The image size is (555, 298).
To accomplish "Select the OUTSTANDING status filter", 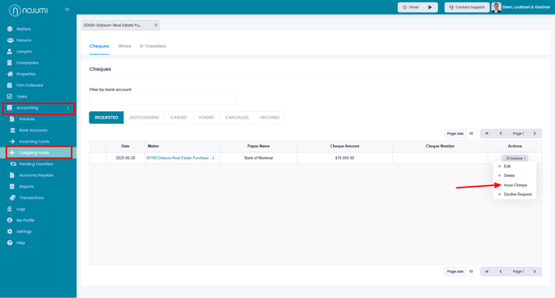I will tap(144, 118).
